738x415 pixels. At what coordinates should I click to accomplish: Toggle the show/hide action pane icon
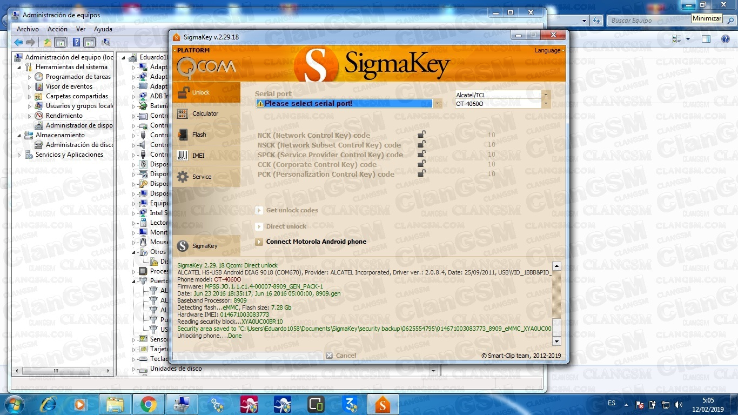tap(90, 42)
